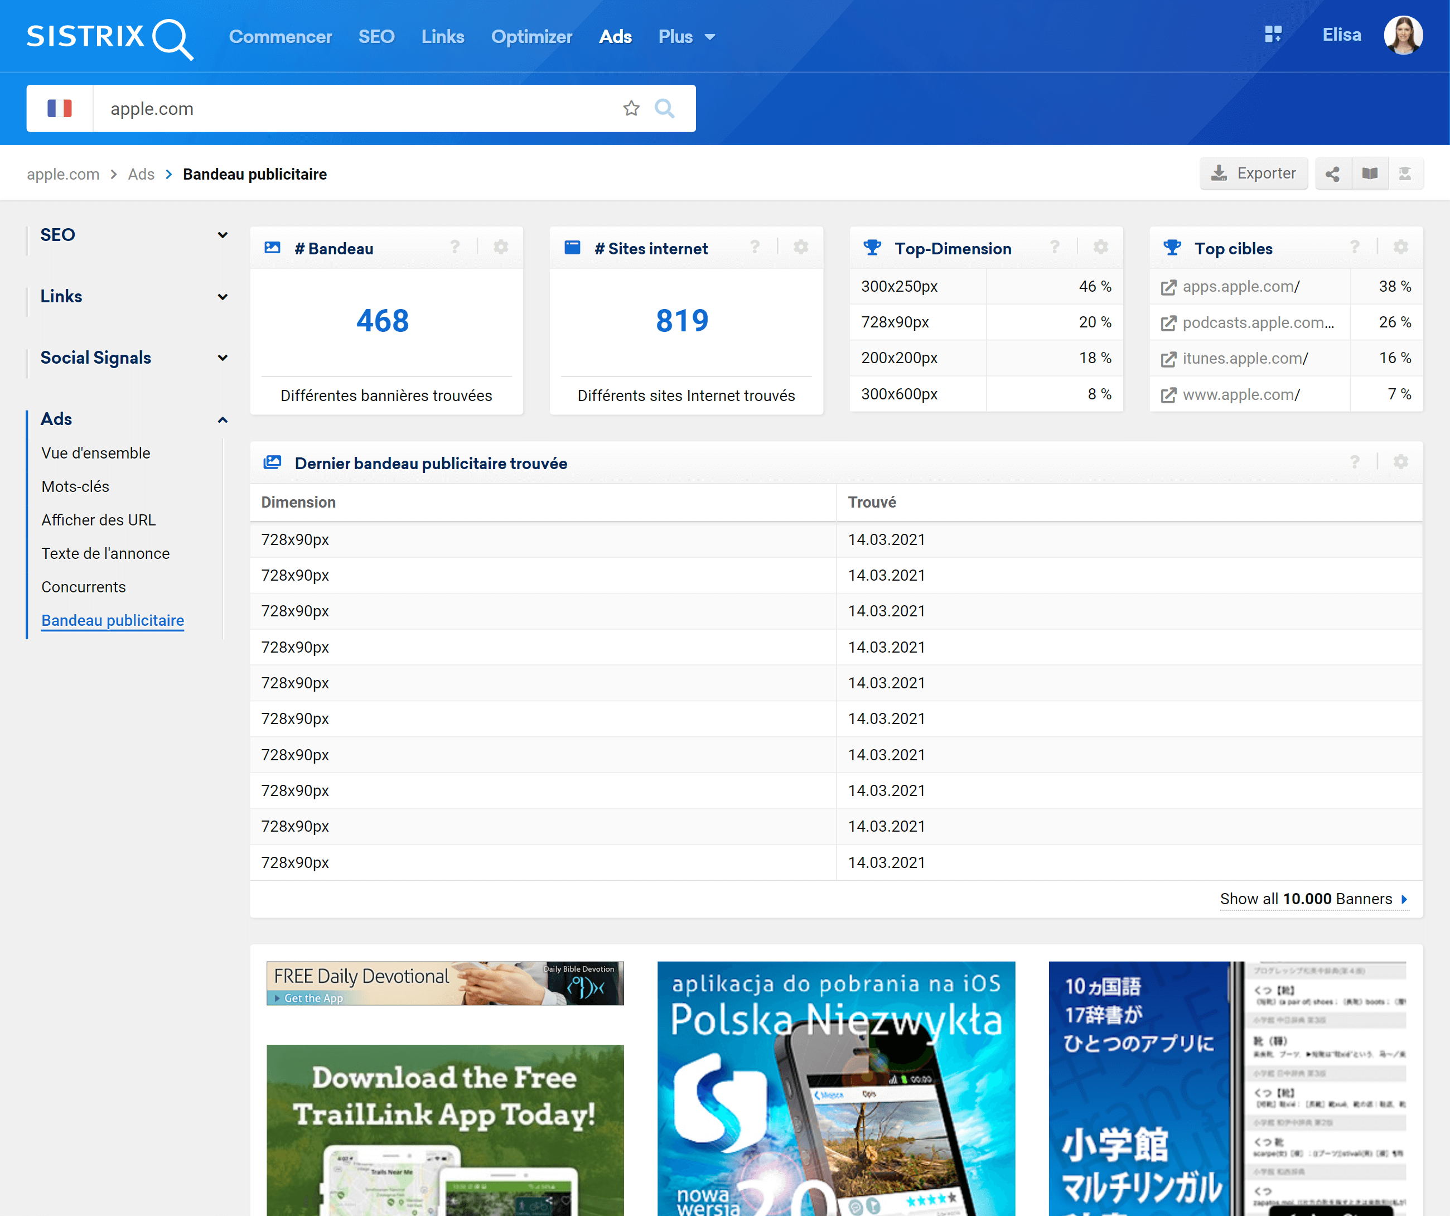Open Bandeau publicitaire in sidebar
1450x1216 pixels.
(x=113, y=620)
